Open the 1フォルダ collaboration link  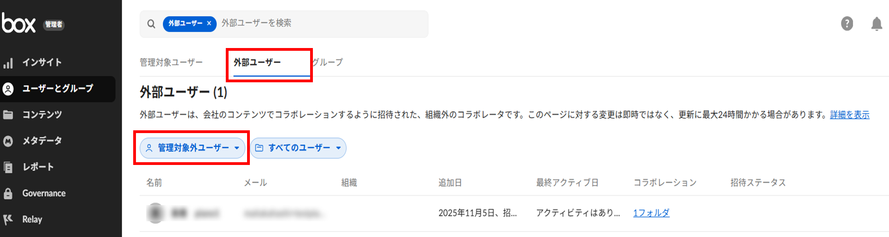pos(651,213)
